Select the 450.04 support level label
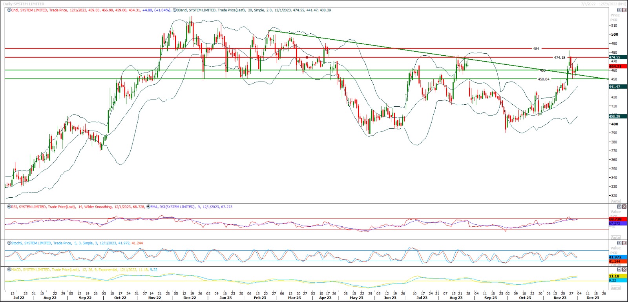628x302 pixels. (543, 79)
